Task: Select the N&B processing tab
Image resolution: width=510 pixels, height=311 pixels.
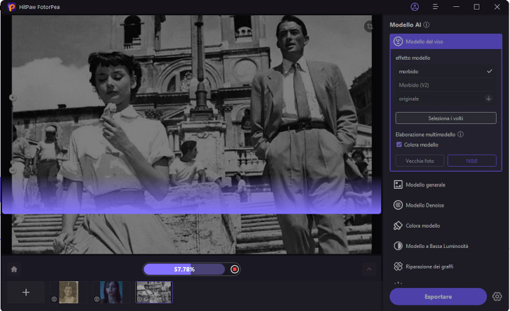Action: 472,161
